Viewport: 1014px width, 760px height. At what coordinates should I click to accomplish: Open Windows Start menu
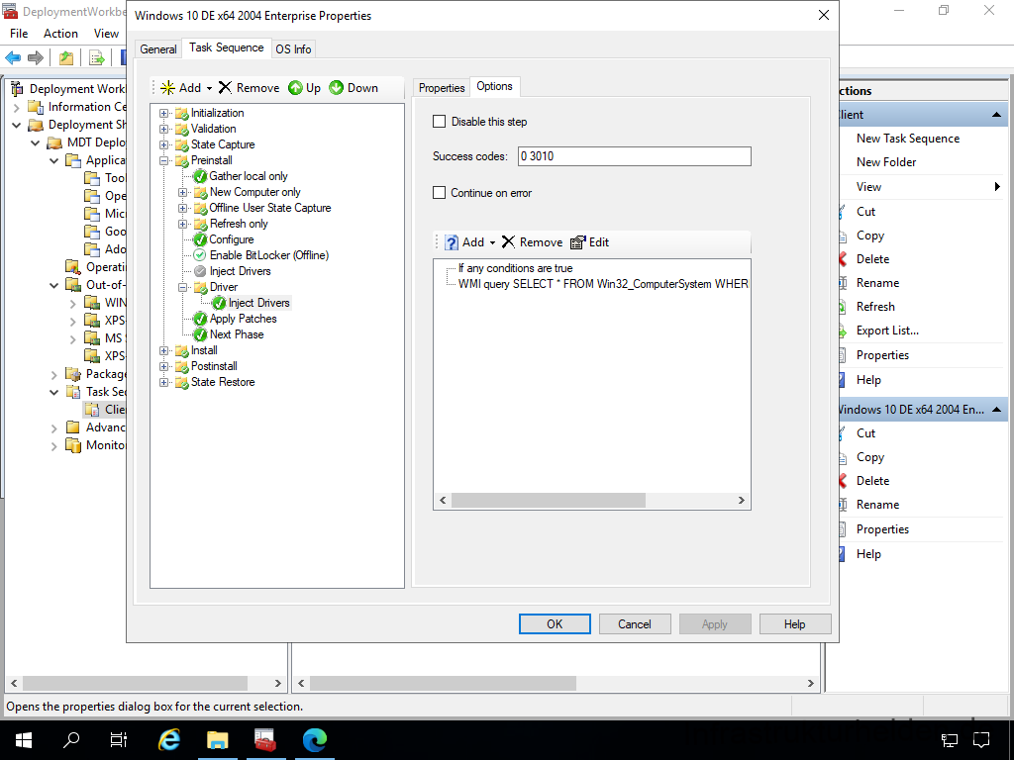[x=24, y=740]
